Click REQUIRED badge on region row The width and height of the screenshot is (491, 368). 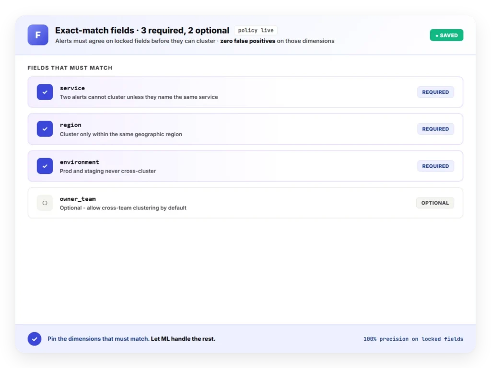435,129
